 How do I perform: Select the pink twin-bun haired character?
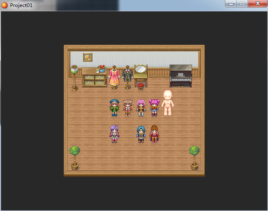point(154,108)
